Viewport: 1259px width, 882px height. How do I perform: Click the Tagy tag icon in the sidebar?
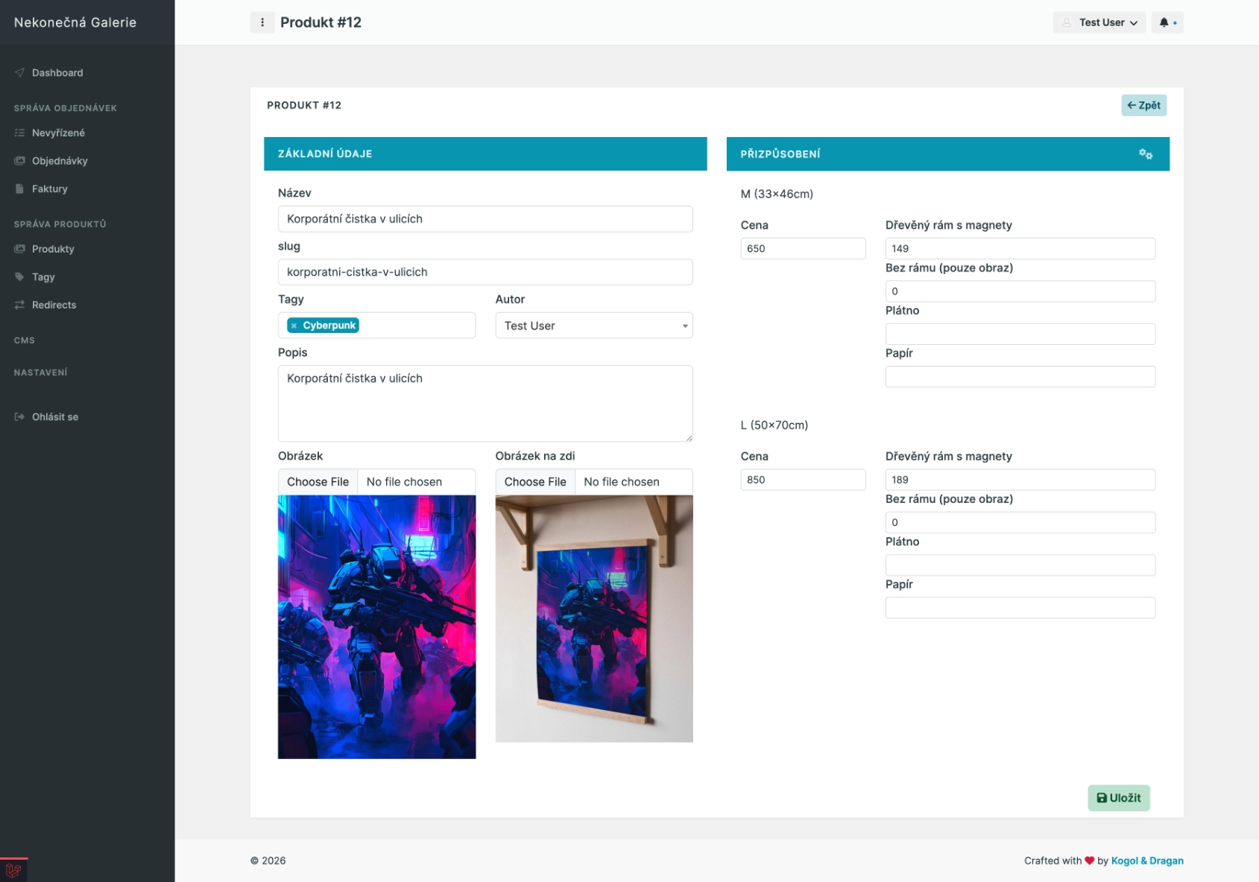(x=19, y=277)
